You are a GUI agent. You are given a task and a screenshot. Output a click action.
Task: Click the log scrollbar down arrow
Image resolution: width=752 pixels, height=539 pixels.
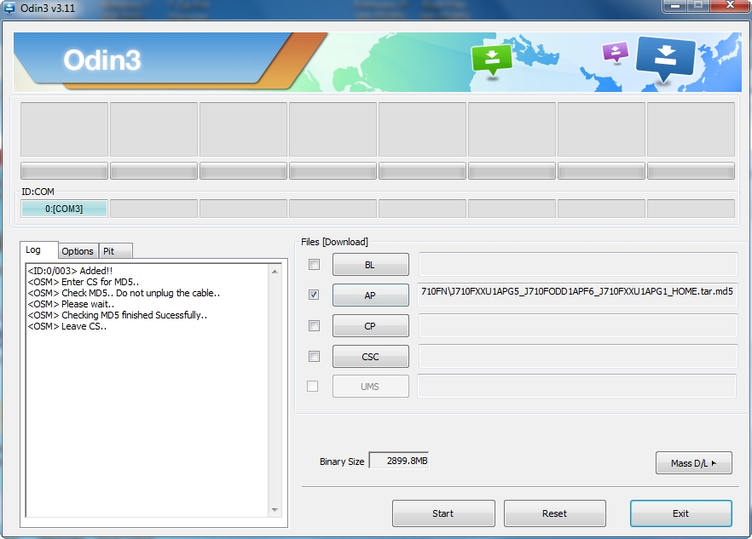click(275, 510)
